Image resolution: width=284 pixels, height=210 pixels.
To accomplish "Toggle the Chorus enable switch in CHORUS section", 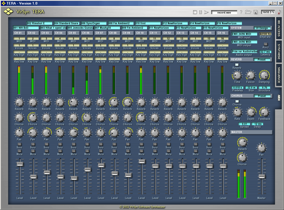I will click(x=237, y=101).
